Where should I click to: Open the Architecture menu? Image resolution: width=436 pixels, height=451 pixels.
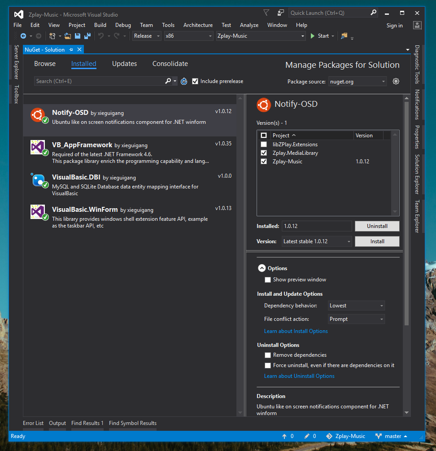point(198,25)
